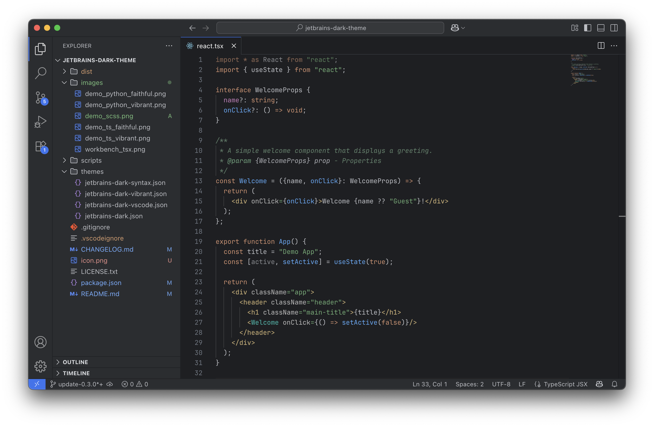This screenshot has width=654, height=427.
Task: Open the Accounts icon in activity bar
Action: click(x=40, y=342)
